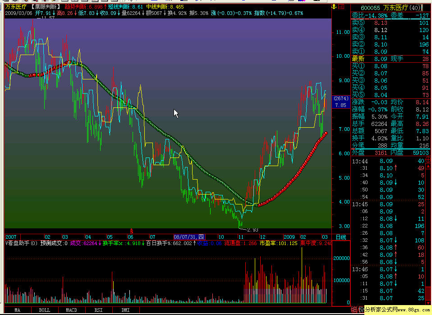The width and height of the screenshot is (432, 315).
Task: Click the 前收 8.12 value
Action: point(410,109)
